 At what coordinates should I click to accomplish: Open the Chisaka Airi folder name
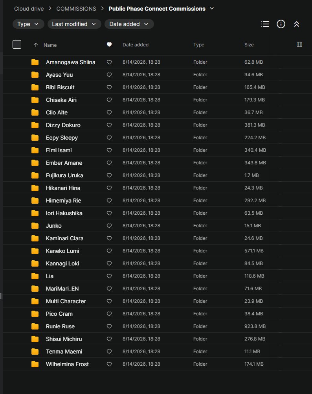(x=61, y=100)
